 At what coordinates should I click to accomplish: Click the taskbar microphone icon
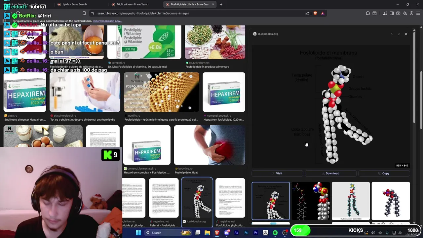[x=387, y=233]
